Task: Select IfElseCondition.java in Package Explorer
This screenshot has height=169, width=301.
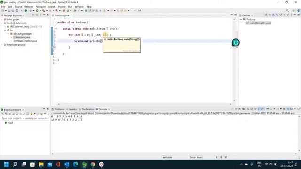Action: click(25, 41)
